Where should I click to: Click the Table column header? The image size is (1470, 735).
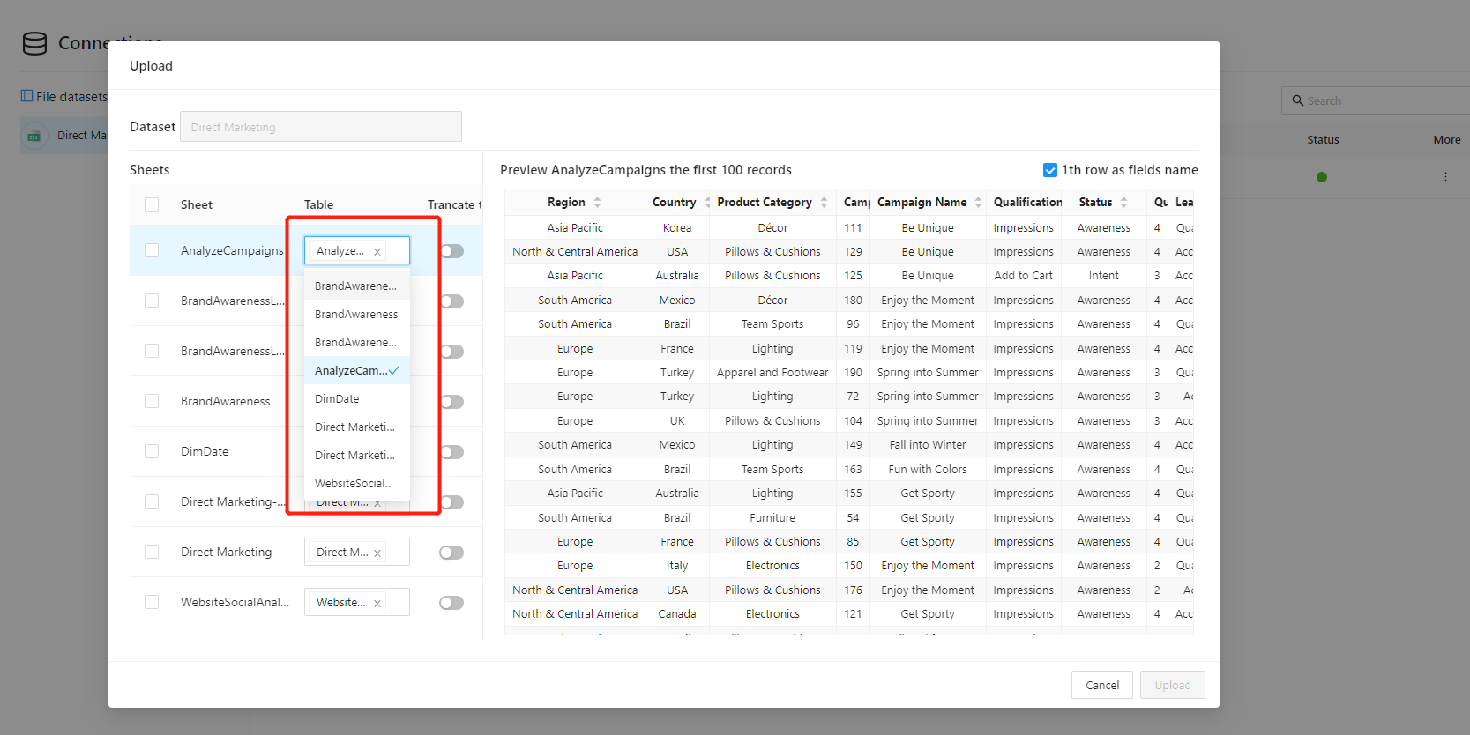[318, 204]
